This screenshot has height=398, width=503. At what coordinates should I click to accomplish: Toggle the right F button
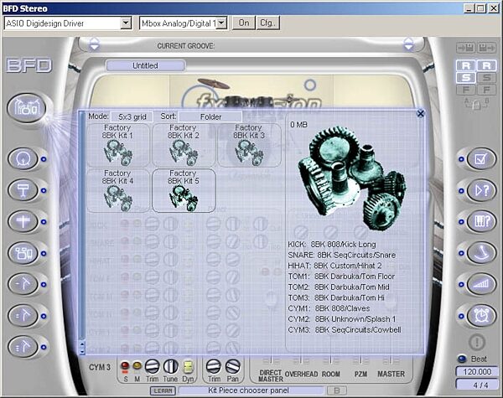[486, 89]
